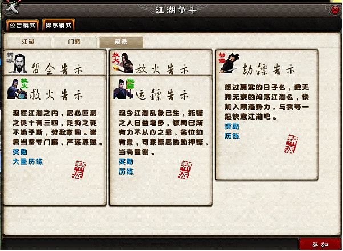Expand the 放火告示 notice card
This screenshot has width=343, height=251.
pos(160,63)
